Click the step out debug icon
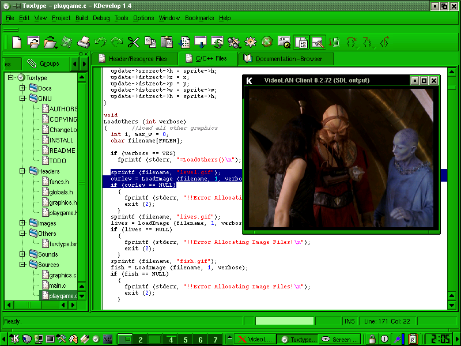Viewport: 461px width, 346px height. [x=384, y=42]
